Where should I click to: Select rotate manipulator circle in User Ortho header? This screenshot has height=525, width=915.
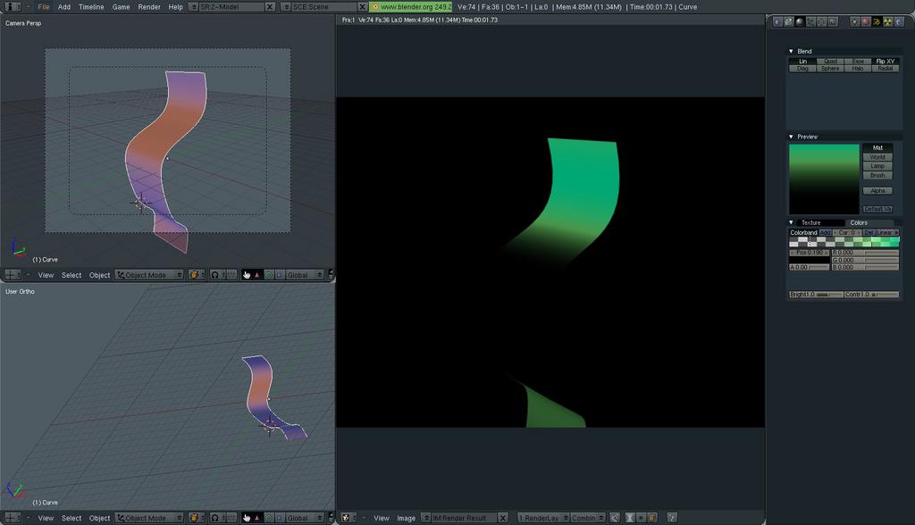(x=268, y=518)
